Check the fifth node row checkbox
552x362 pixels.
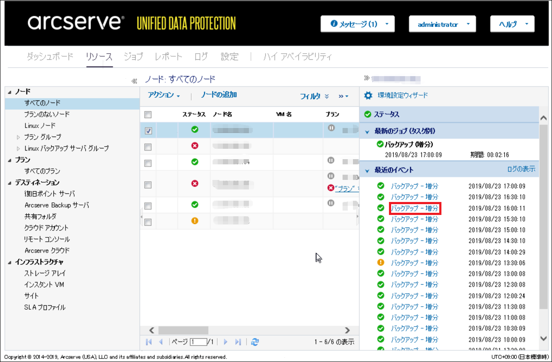click(148, 206)
